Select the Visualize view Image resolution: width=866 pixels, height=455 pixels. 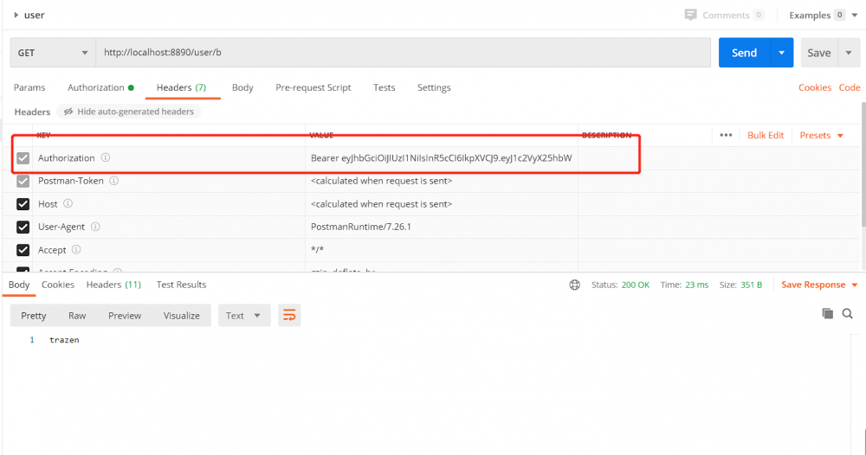coord(182,316)
